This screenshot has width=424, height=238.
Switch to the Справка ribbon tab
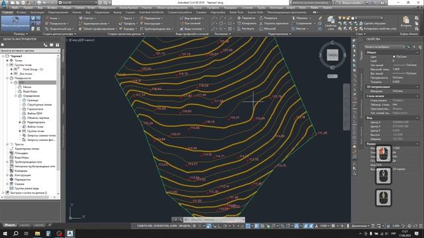201,13
